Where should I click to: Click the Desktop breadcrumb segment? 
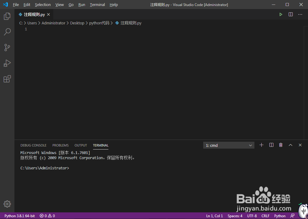[x=77, y=23]
